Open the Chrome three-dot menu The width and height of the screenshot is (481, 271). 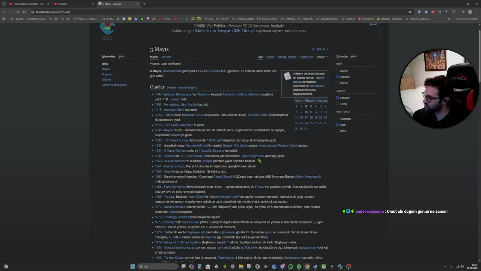pos(477,12)
